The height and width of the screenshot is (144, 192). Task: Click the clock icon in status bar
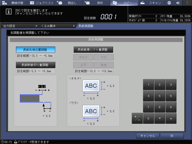click(x=3, y=142)
